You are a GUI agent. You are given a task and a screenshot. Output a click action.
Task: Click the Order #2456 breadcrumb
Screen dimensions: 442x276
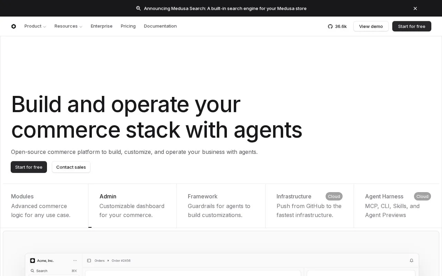click(x=121, y=260)
